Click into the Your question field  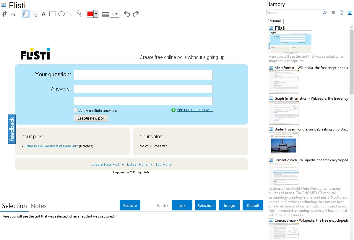[143, 75]
